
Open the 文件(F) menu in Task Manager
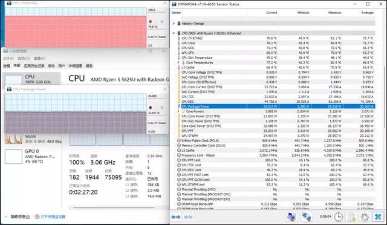pos(8,58)
